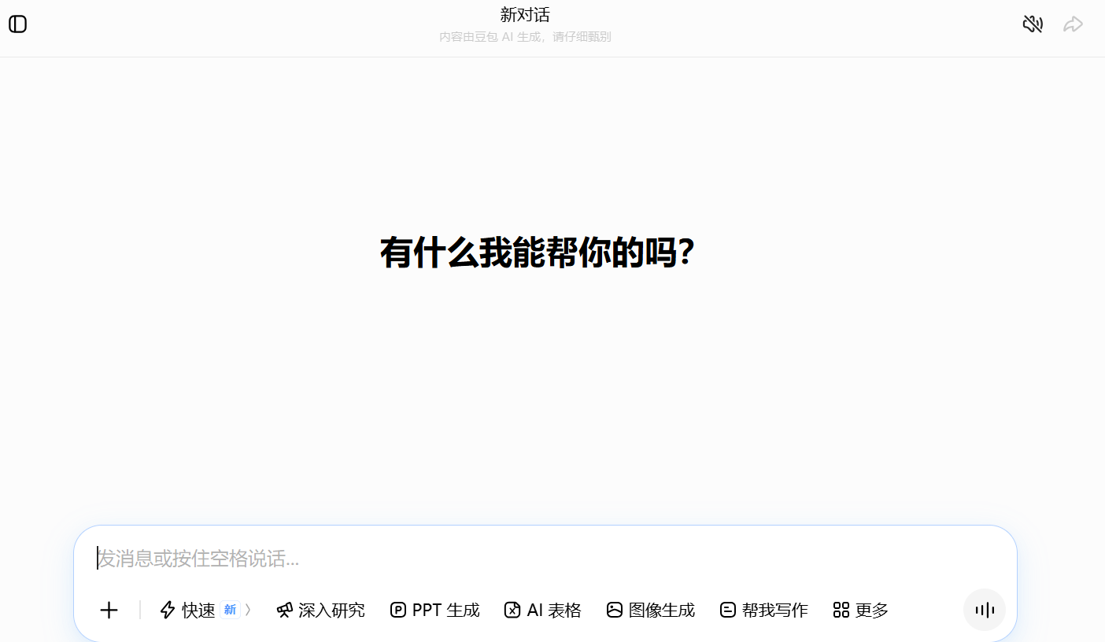Open the plus attachment menu
The image size is (1105, 642).
coord(109,610)
